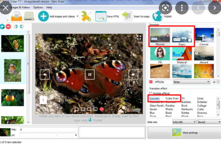This screenshot has height=144, width=221.
Task: Click the Add images and videos plus icon
Action: coord(43,16)
